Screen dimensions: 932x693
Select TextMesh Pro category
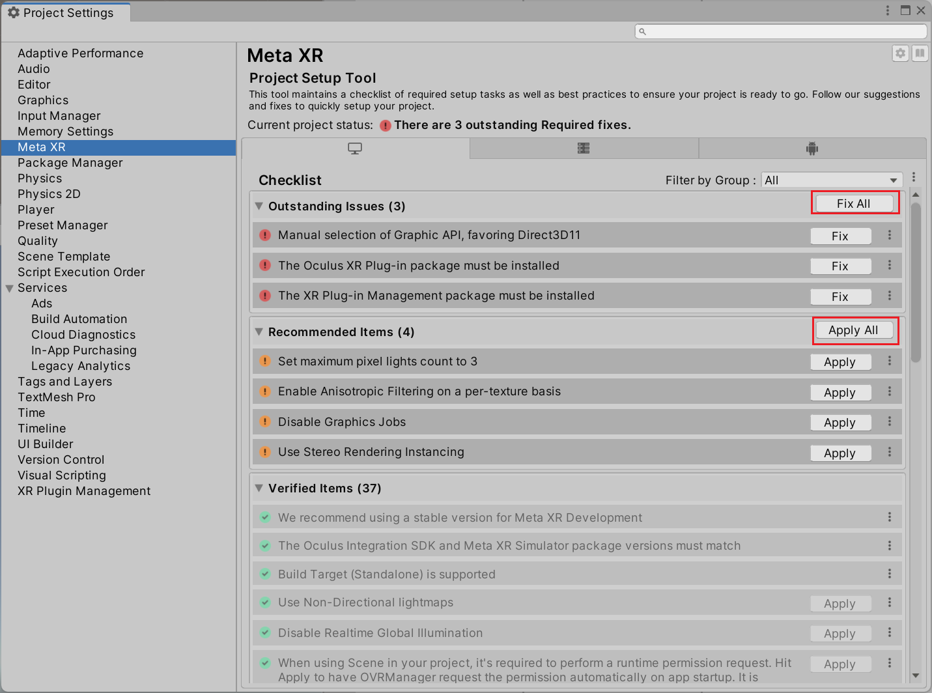coord(57,397)
